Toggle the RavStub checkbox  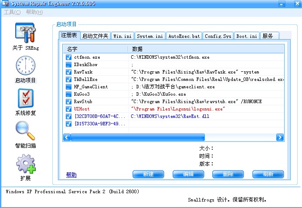68,101
